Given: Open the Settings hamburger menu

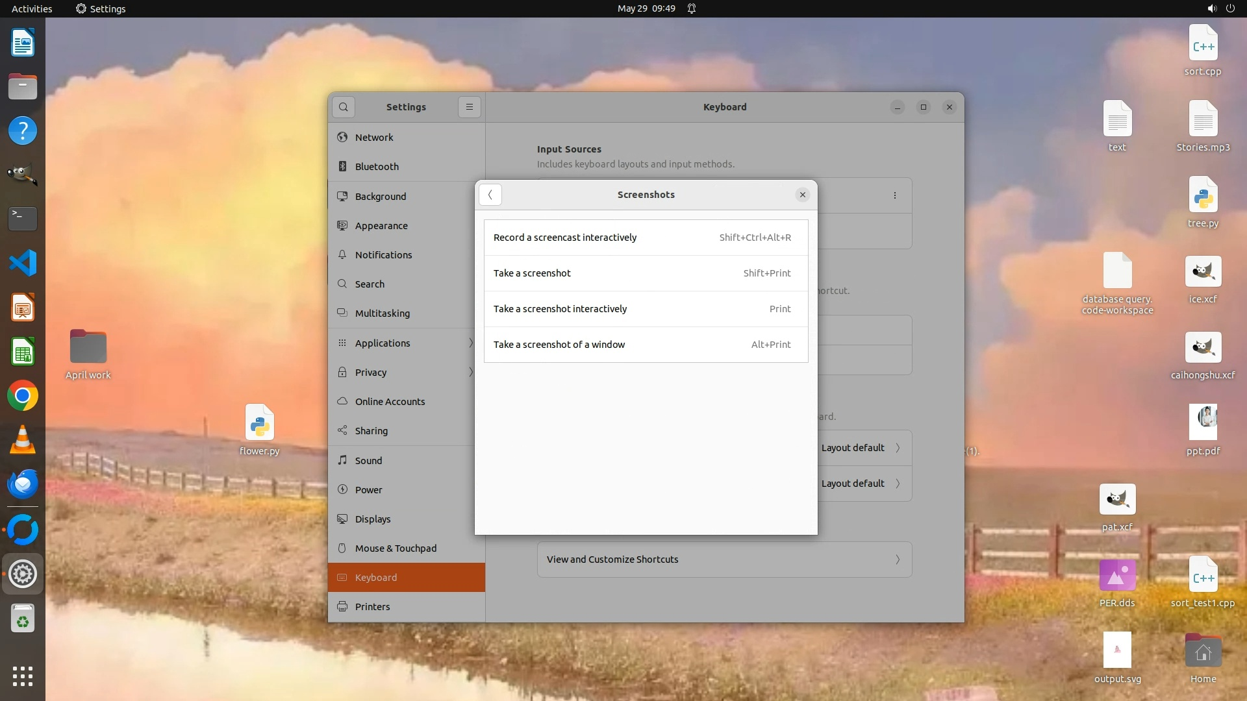Looking at the screenshot, I should (x=469, y=107).
